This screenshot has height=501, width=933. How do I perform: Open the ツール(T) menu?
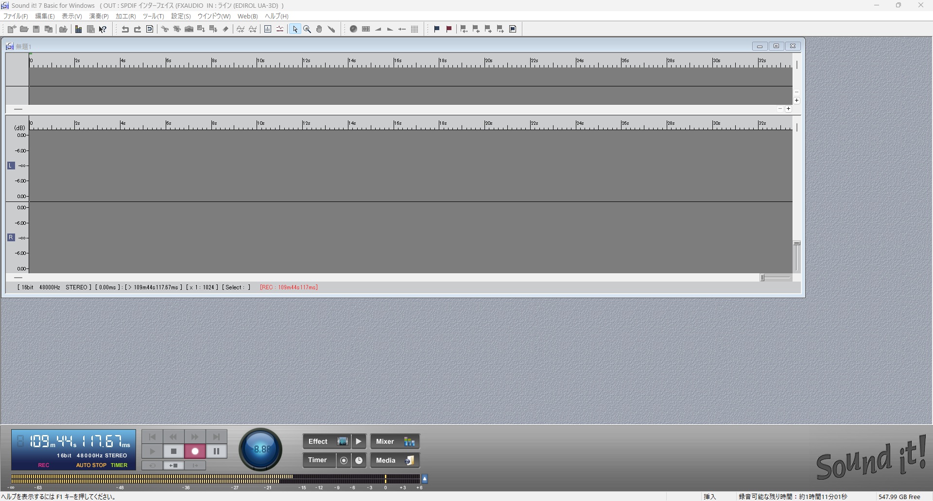pos(153,16)
